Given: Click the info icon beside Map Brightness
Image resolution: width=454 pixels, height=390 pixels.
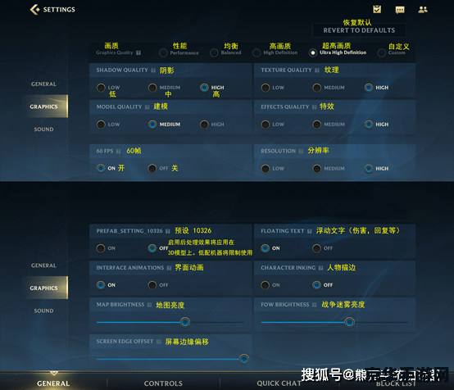Looking at the screenshot, I should pos(149,305).
